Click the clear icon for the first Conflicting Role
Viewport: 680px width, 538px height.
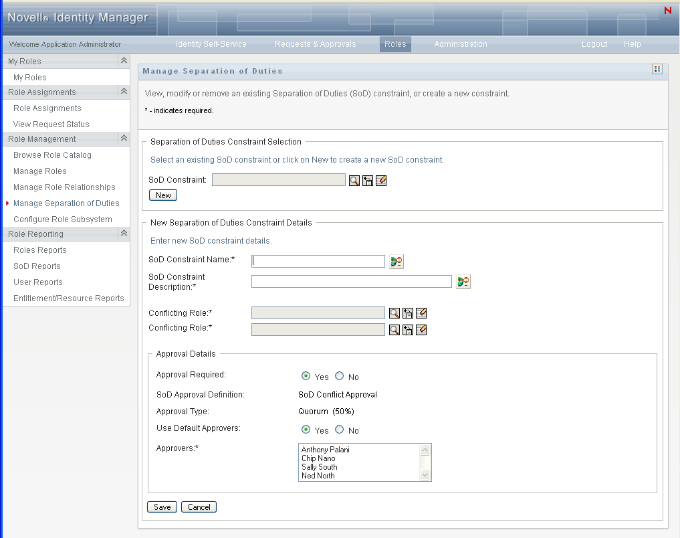click(421, 312)
